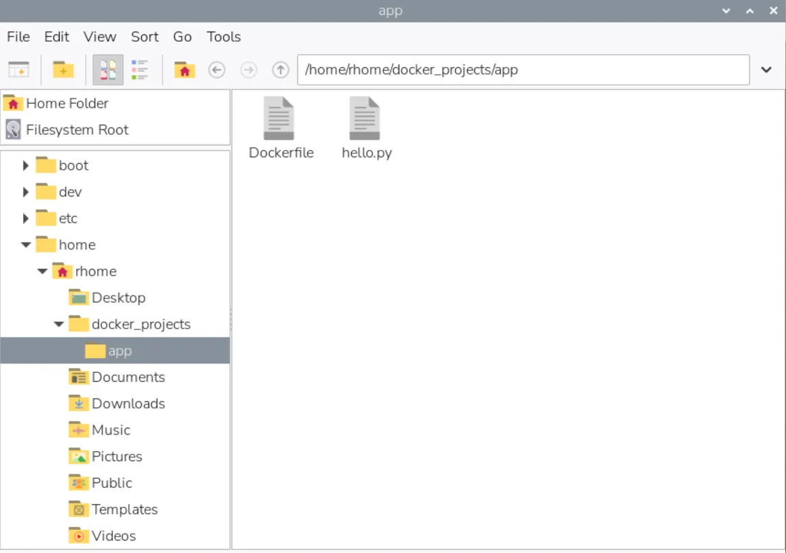The image size is (786, 553).
Task: Switch to detailed list view mode
Action: (140, 70)
